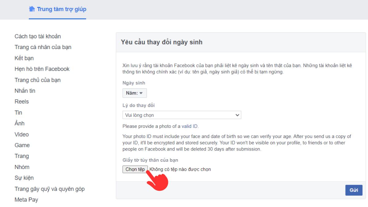The width and height of the screenshot is (368, 207).
Task: Select Kết bạn in sidebar
Action: click(x=24, y=58)
